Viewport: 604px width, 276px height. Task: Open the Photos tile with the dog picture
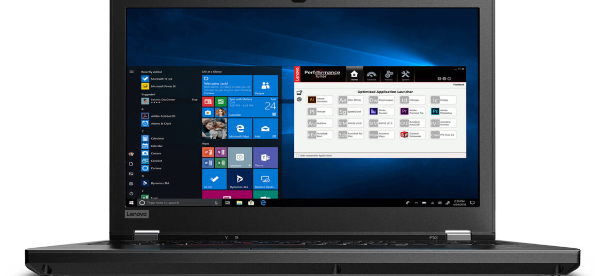214,129
